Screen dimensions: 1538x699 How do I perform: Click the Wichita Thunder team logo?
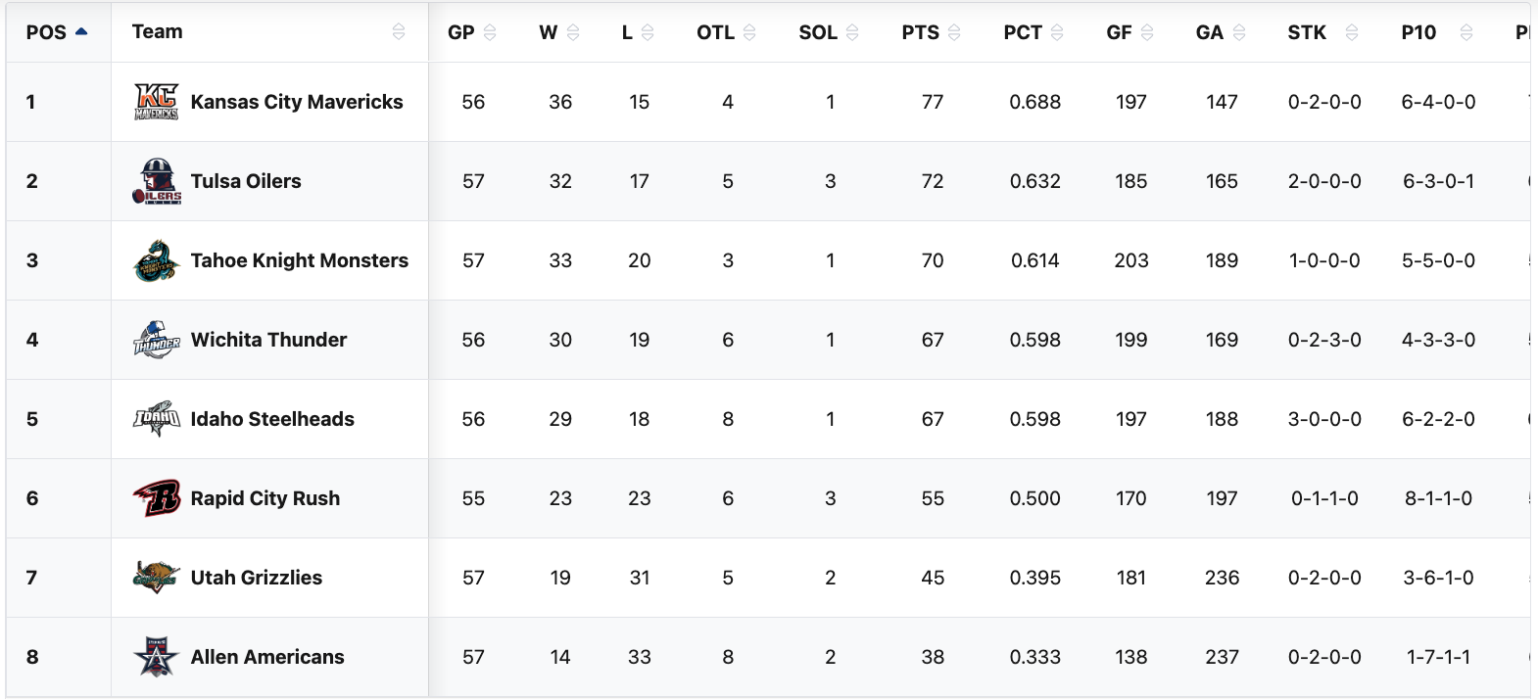pyautogui.click(x=156, y=340)
